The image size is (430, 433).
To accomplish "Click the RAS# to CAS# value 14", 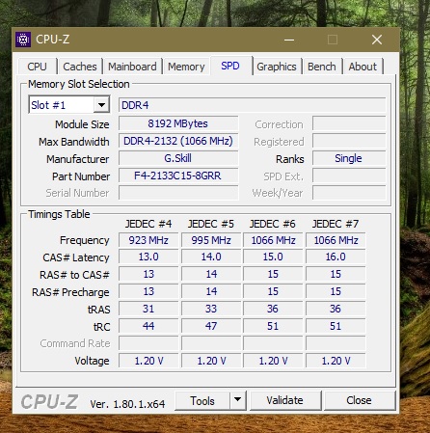I will click(x=211, y=274).
